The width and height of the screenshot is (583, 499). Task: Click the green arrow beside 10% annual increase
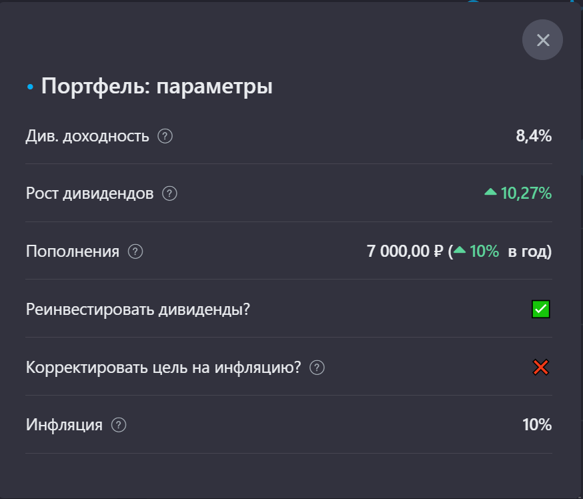click(x=462, y=252)
